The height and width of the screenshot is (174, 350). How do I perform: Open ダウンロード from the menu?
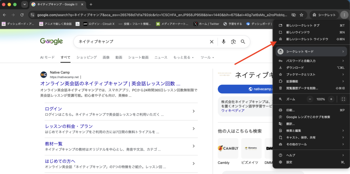click(311, 67)
